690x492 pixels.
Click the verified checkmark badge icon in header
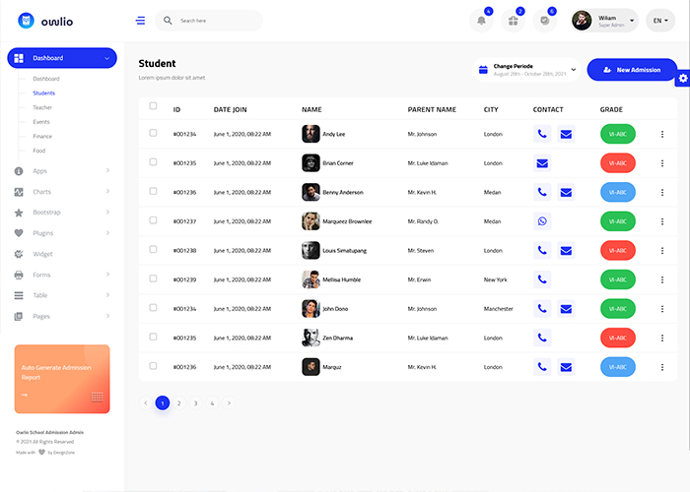click(x=543, y=21)
